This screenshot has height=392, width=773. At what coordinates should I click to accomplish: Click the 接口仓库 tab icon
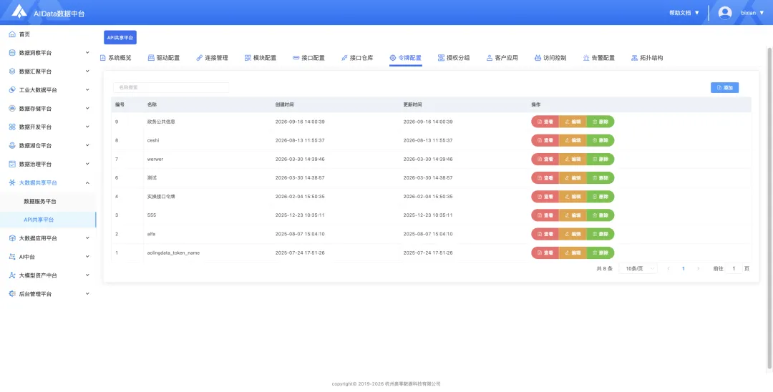click(344, 58)
